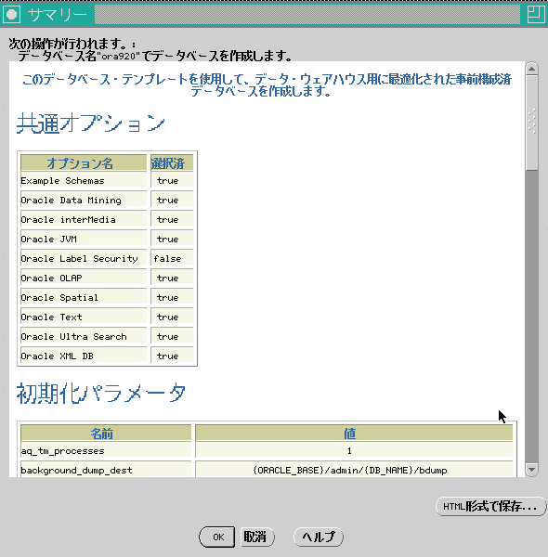Image resolution: width=548 pixels, height=557 pixels.
Task: Click the {ORACLE_BASE}/admin/{DB_NAME}/bdump value
Action: click(x=350, y=471)
